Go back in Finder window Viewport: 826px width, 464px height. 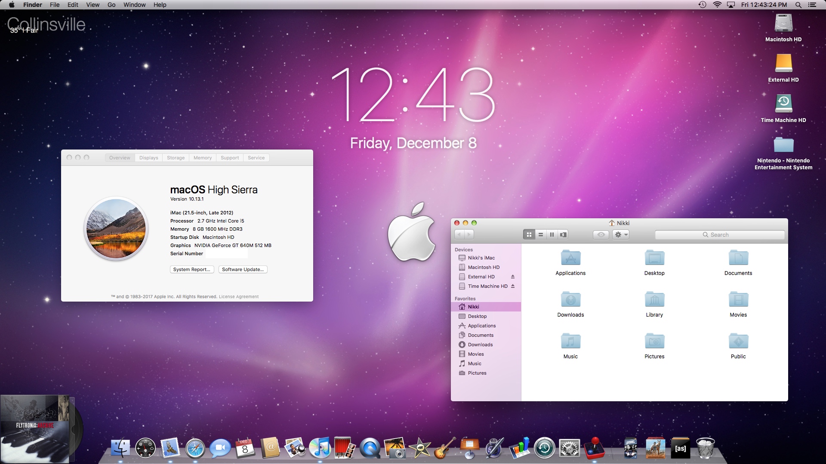[x=459, y=235]
